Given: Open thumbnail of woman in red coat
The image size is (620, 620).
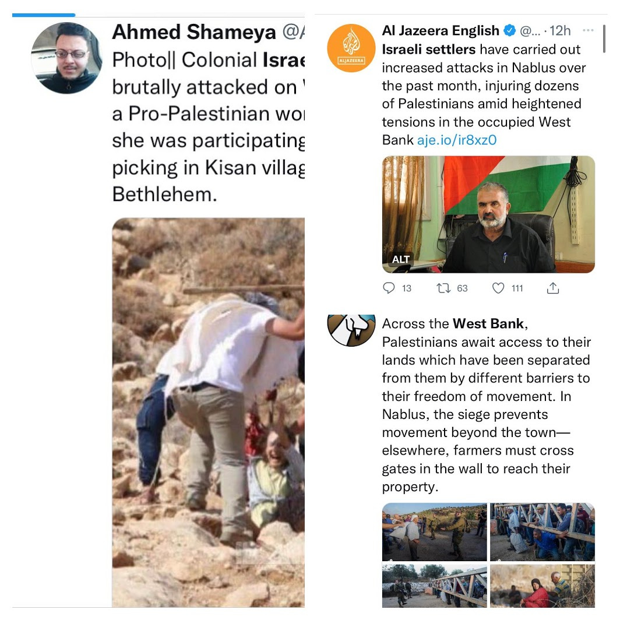Looking at the screenshot, I should 542,586.
